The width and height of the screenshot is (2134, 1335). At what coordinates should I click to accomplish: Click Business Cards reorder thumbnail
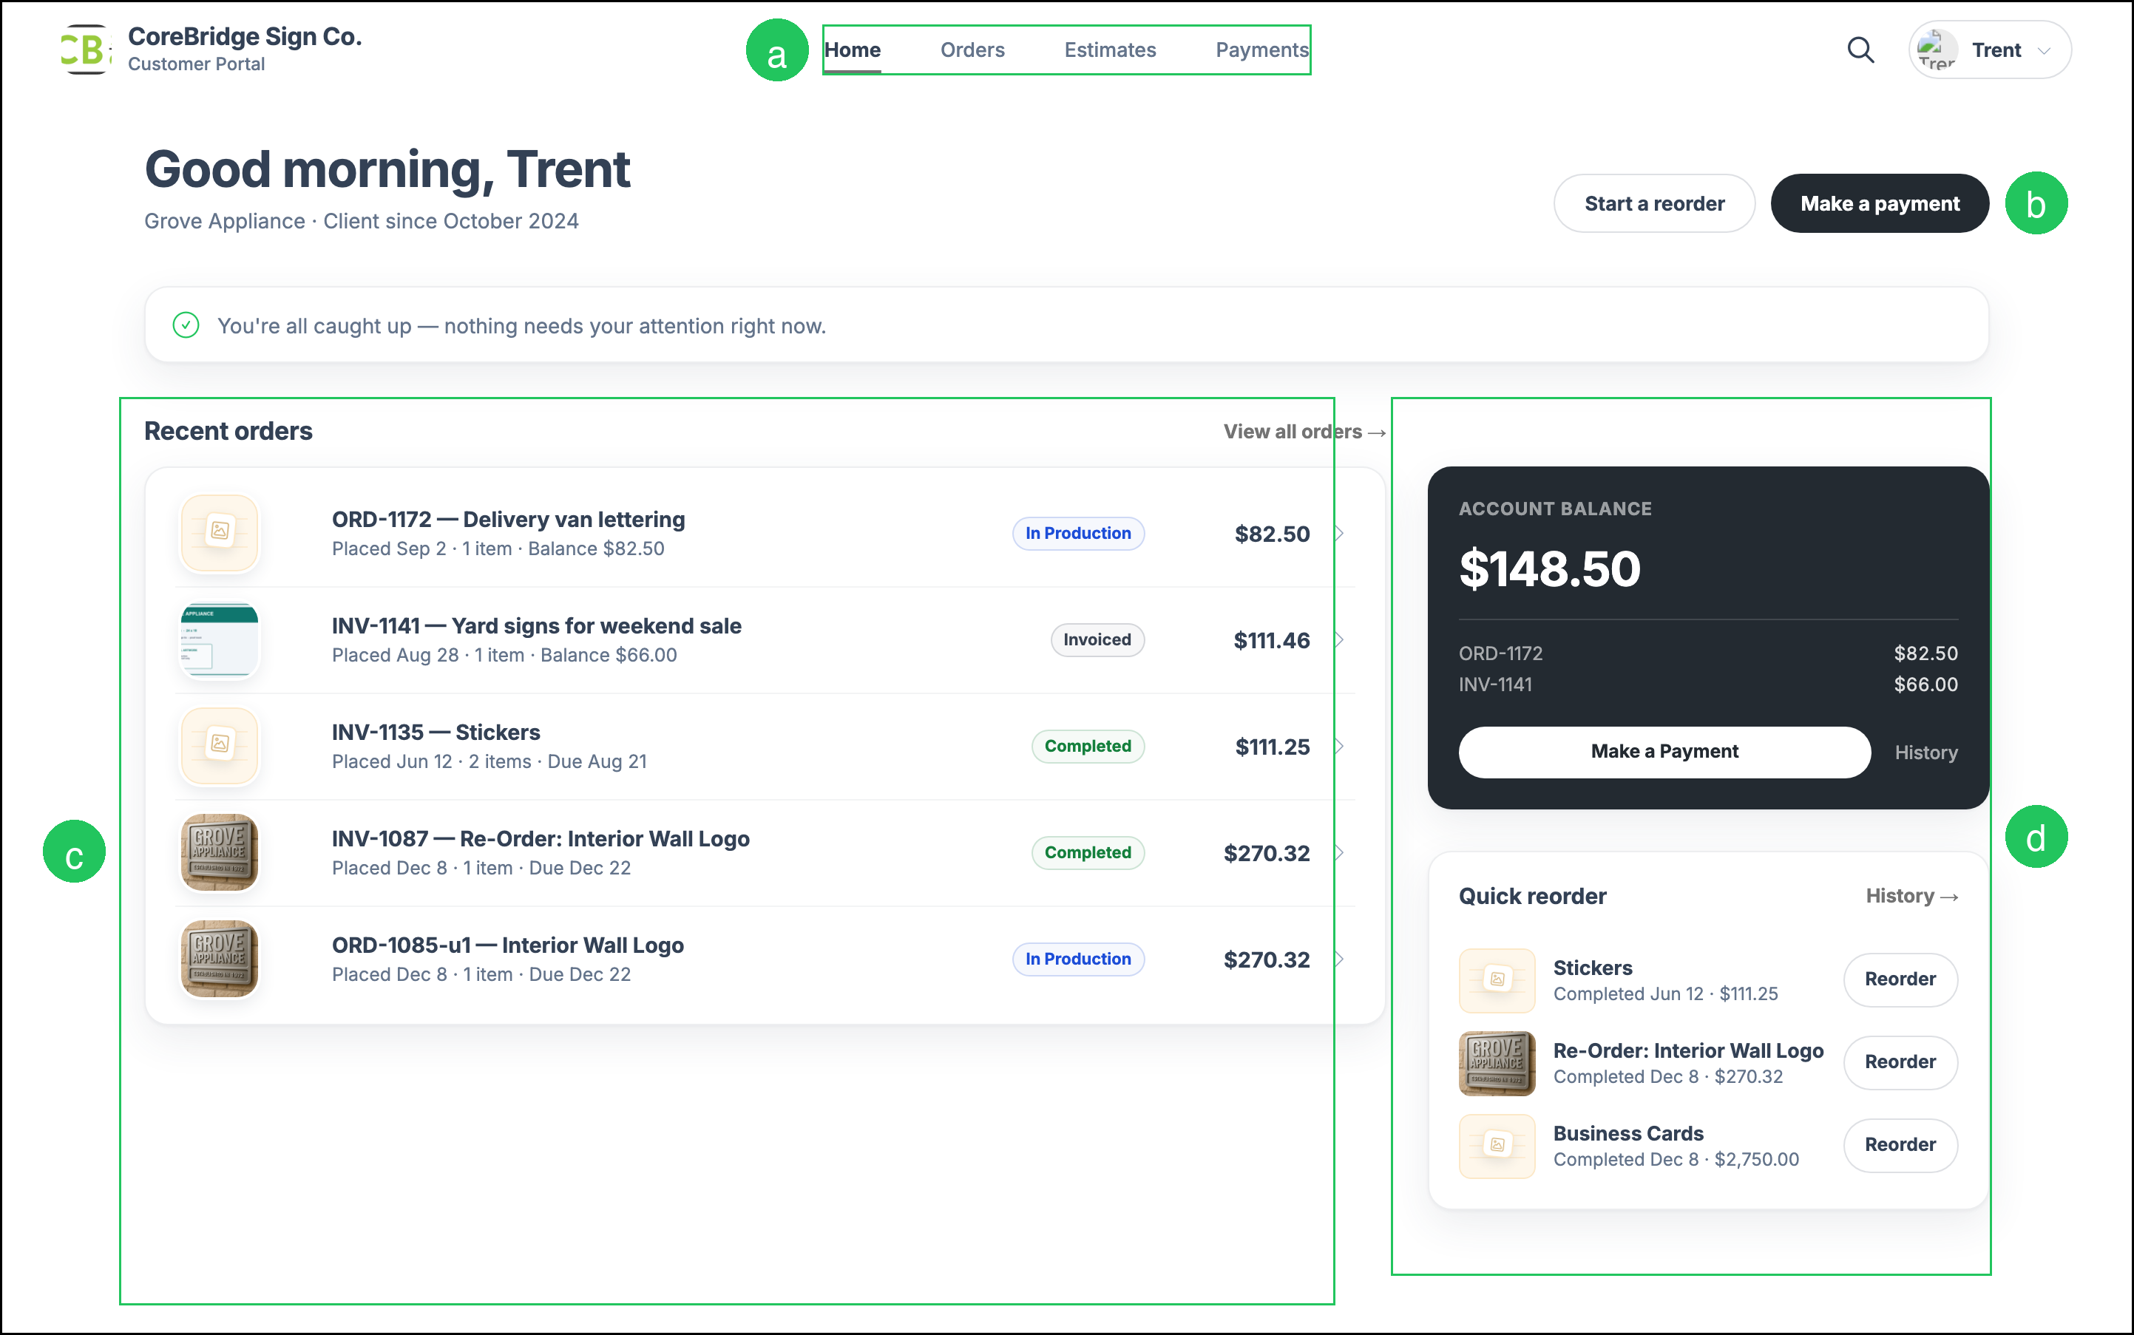tap(1497, 1146)
